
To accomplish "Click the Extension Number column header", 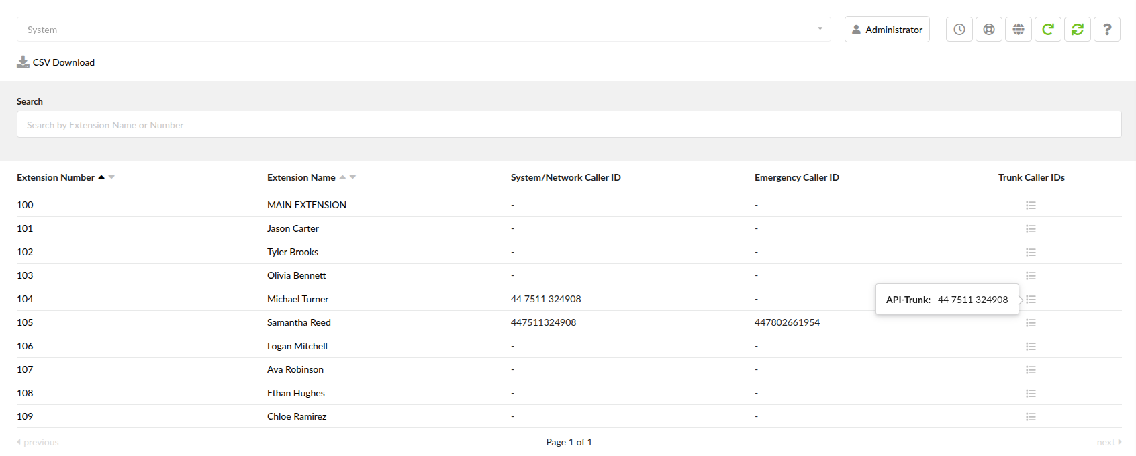I will coord(56,177).
